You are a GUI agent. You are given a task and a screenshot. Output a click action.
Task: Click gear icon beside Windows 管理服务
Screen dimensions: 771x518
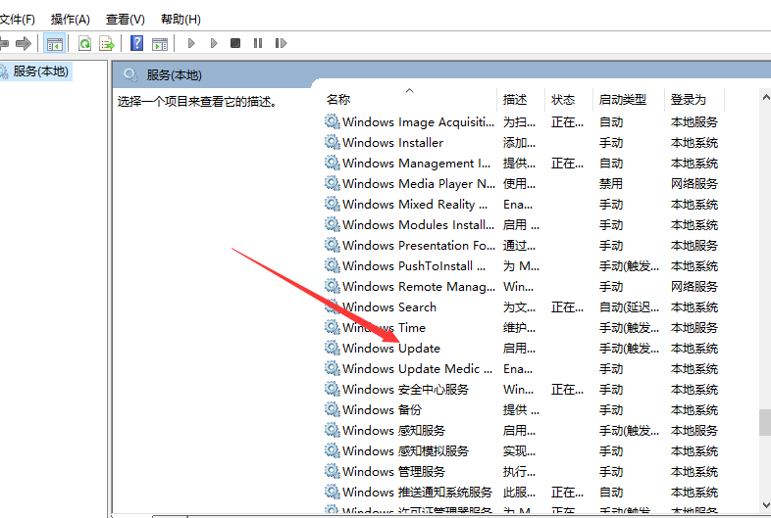333,471
